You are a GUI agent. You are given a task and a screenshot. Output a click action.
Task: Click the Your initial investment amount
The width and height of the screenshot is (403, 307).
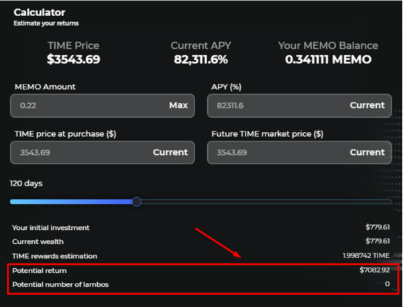(378, 227)
